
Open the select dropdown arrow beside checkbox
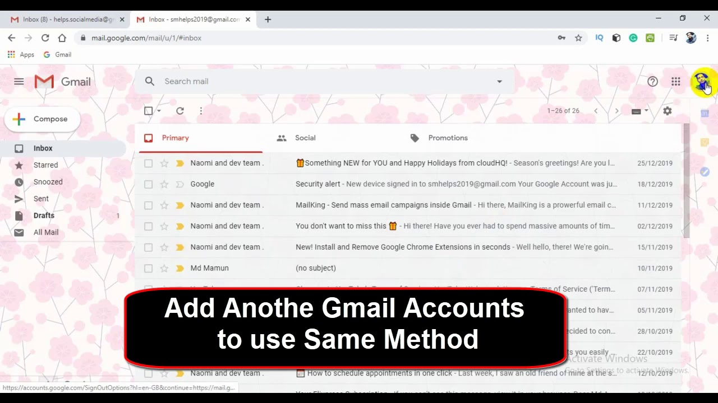coord(159,111)
